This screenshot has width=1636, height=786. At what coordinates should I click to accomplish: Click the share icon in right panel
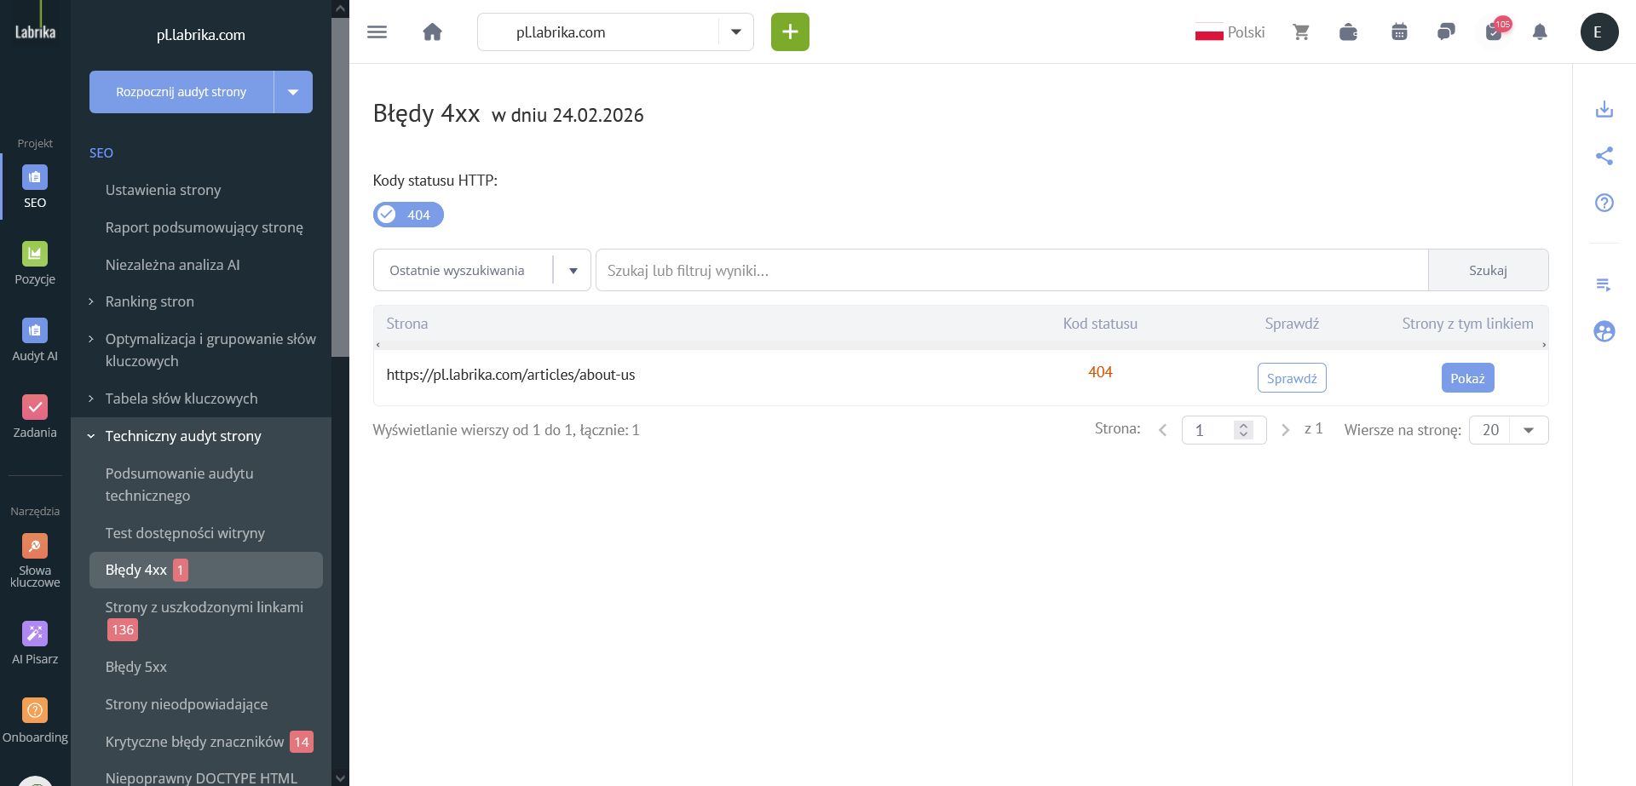(x=1604, y=156)
